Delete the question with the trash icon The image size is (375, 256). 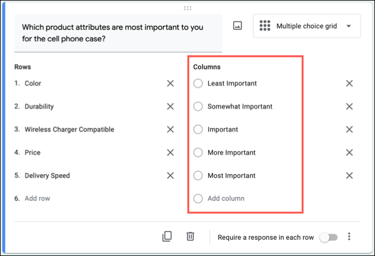[x=190, y=236]
